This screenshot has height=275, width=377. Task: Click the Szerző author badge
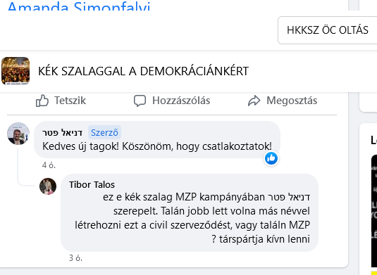[x=104, y=132]
